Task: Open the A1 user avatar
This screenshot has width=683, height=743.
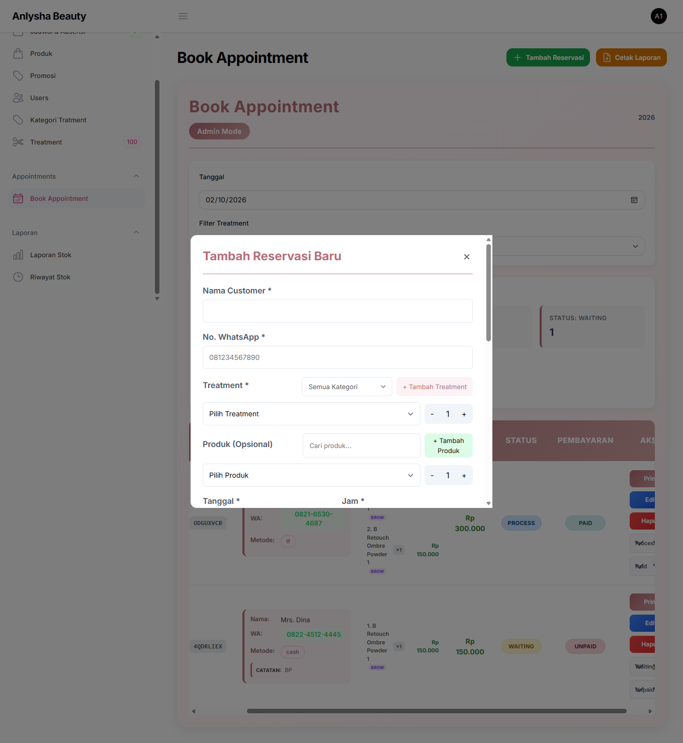Action: tap(658, 16)
